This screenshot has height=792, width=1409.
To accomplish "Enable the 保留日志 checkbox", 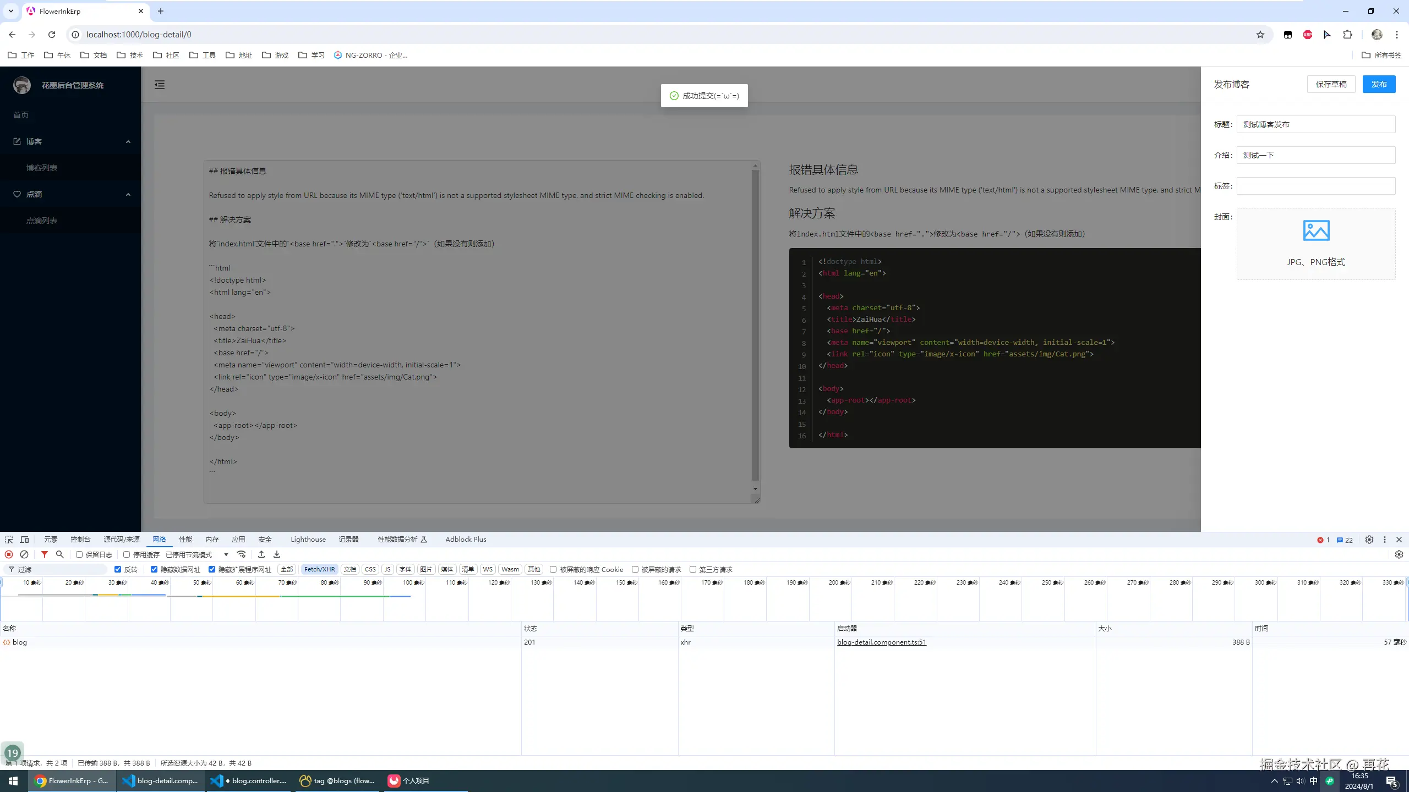I will (x=79, y=554).
